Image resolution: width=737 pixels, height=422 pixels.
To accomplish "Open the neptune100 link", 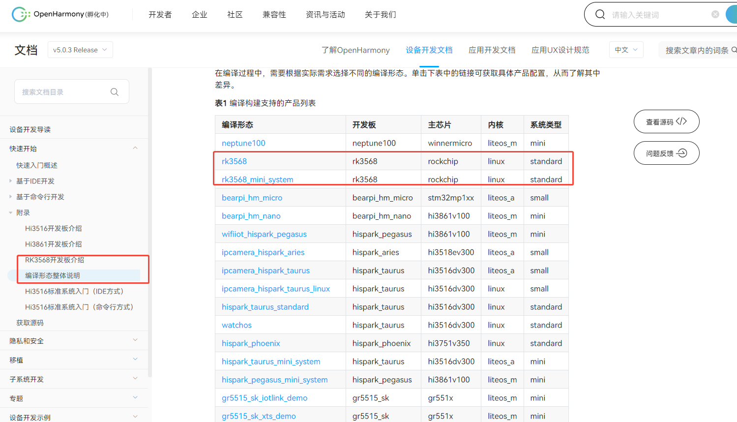I will pyautogui.click(x=243, y=143).
